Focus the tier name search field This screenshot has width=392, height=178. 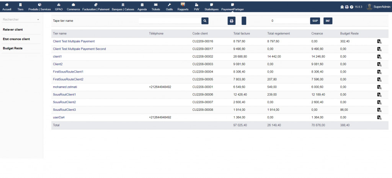170,21
